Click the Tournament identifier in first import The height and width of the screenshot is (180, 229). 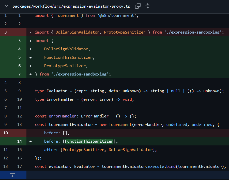coord(67,16)
